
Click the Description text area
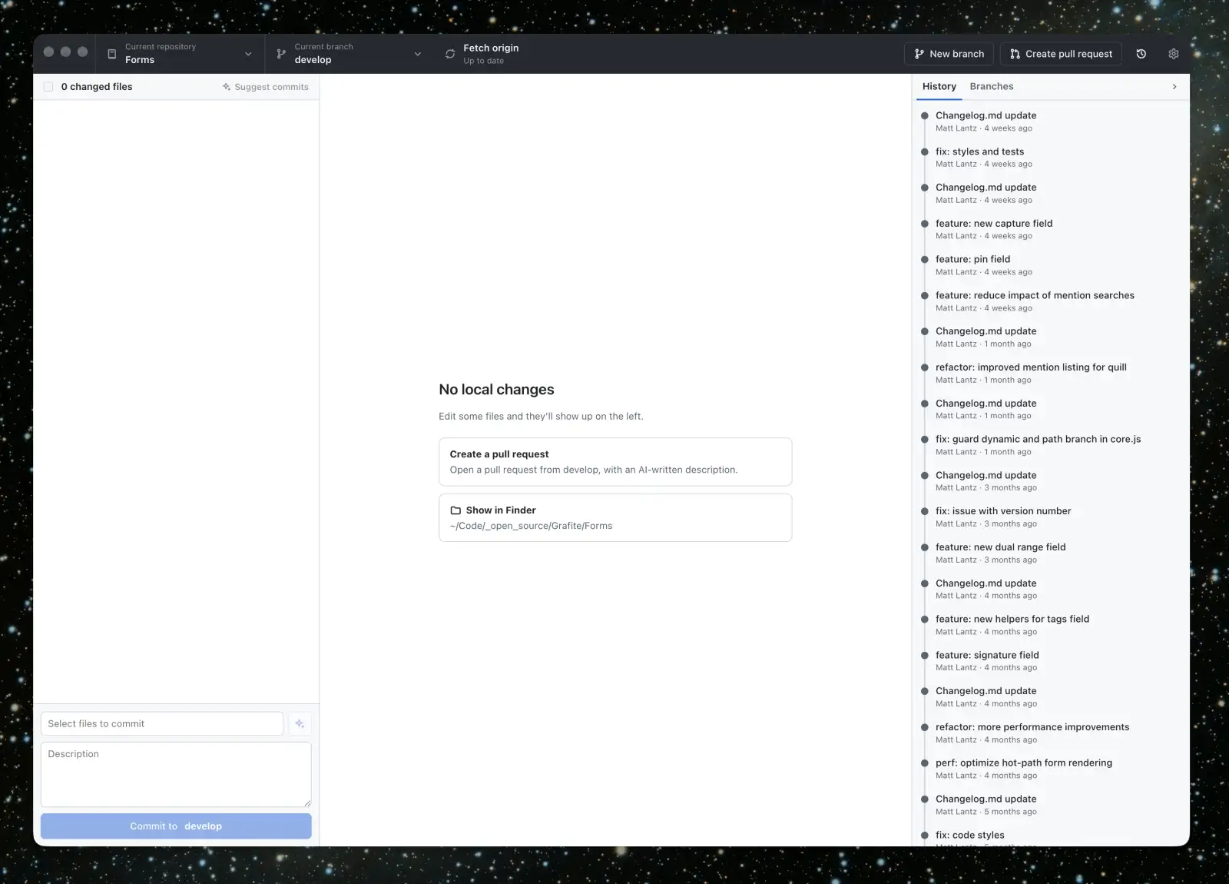pyautogui.click(x=176, y=774)
